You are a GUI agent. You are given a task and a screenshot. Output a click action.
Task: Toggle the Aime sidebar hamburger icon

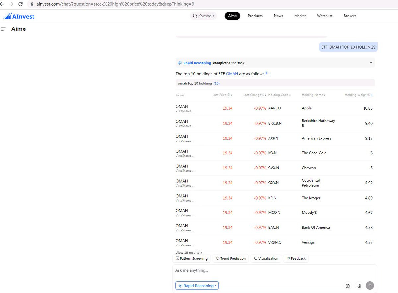[3, 29]
